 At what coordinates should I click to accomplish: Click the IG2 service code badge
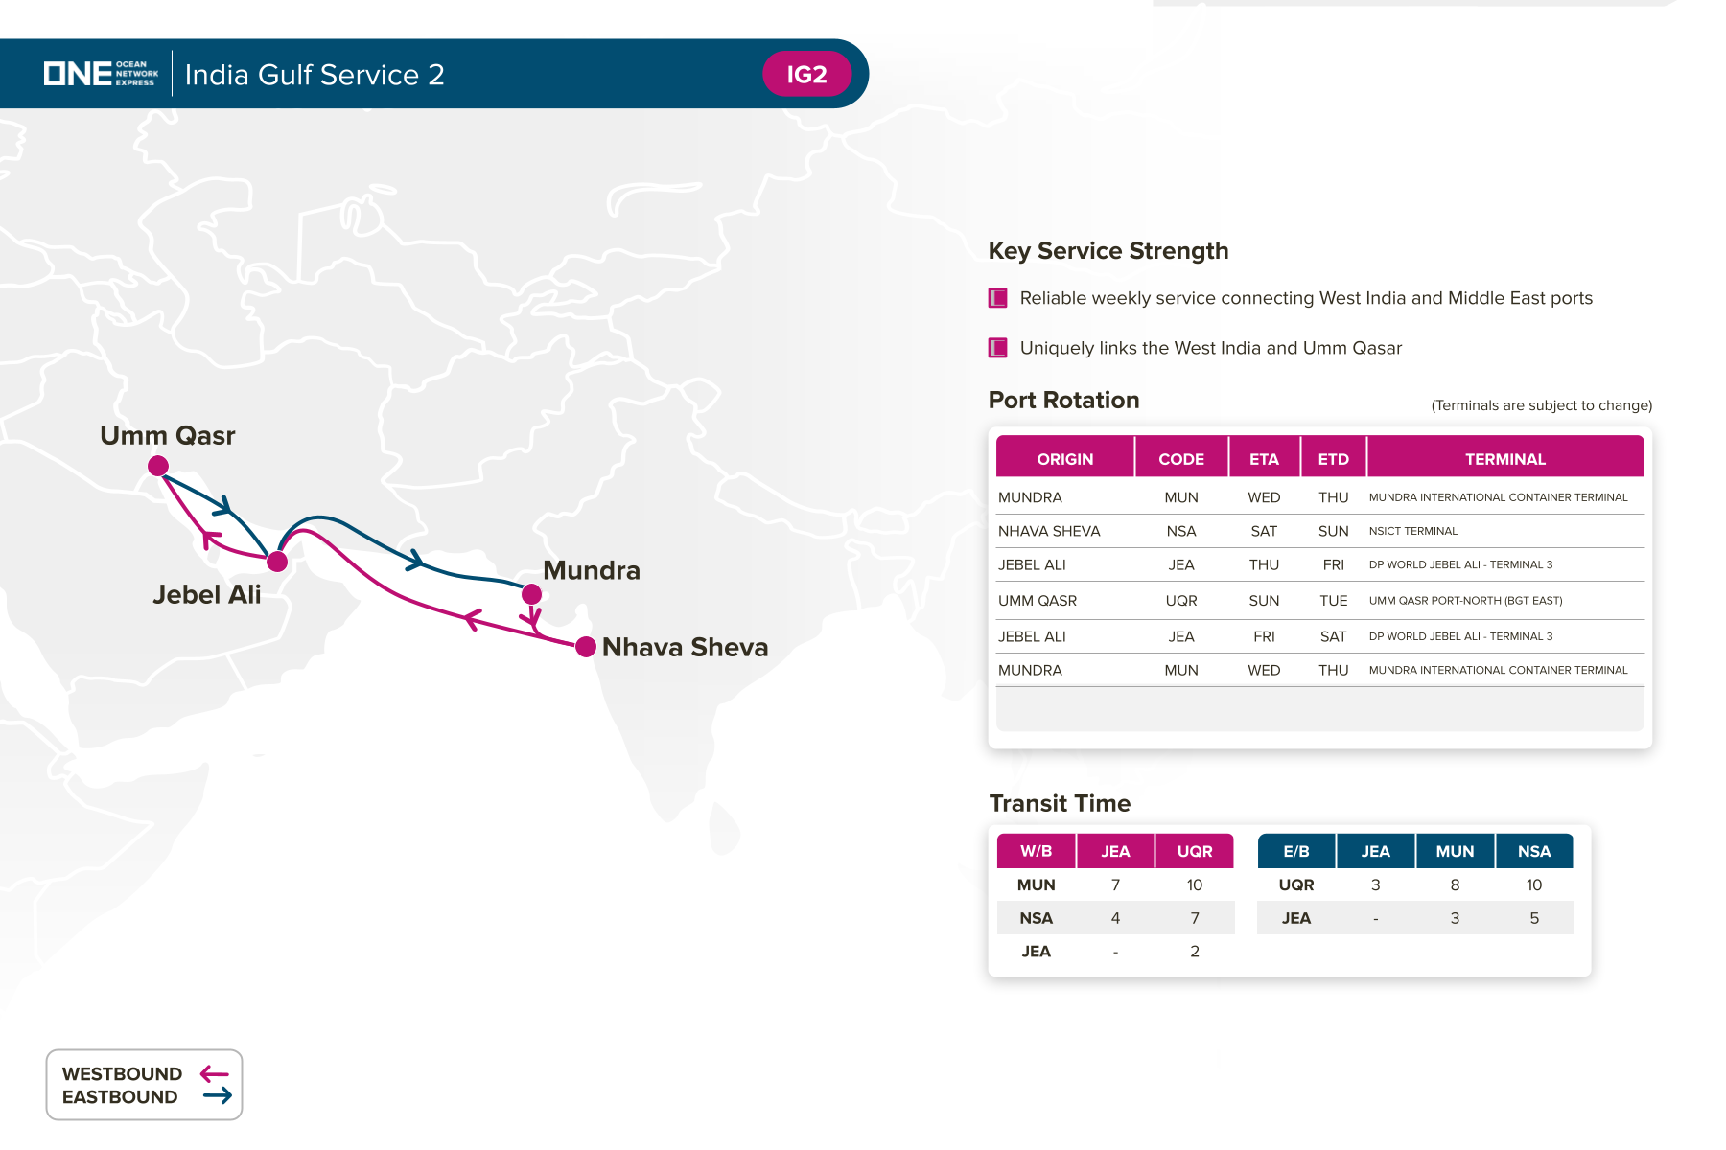click(x=806, y=75)
